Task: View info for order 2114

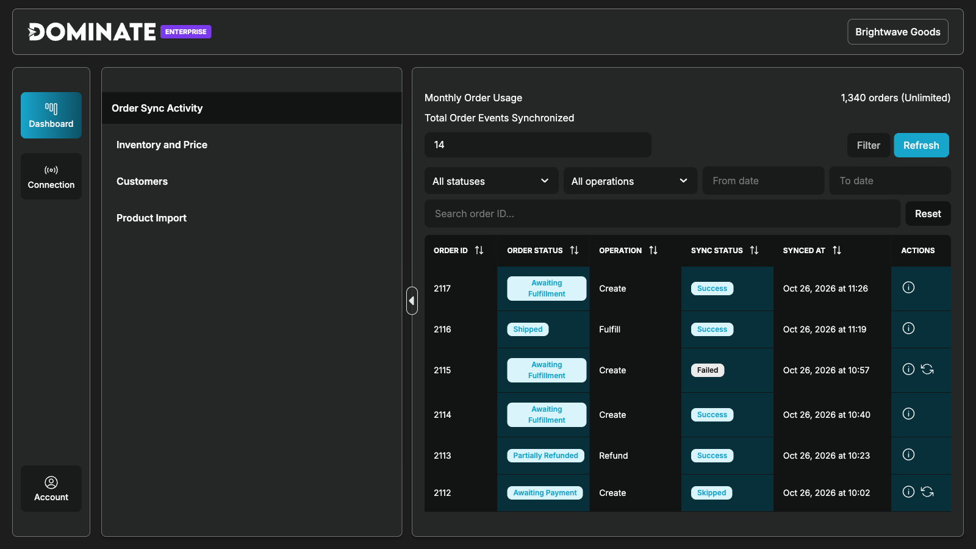Action: coord(908,414)
